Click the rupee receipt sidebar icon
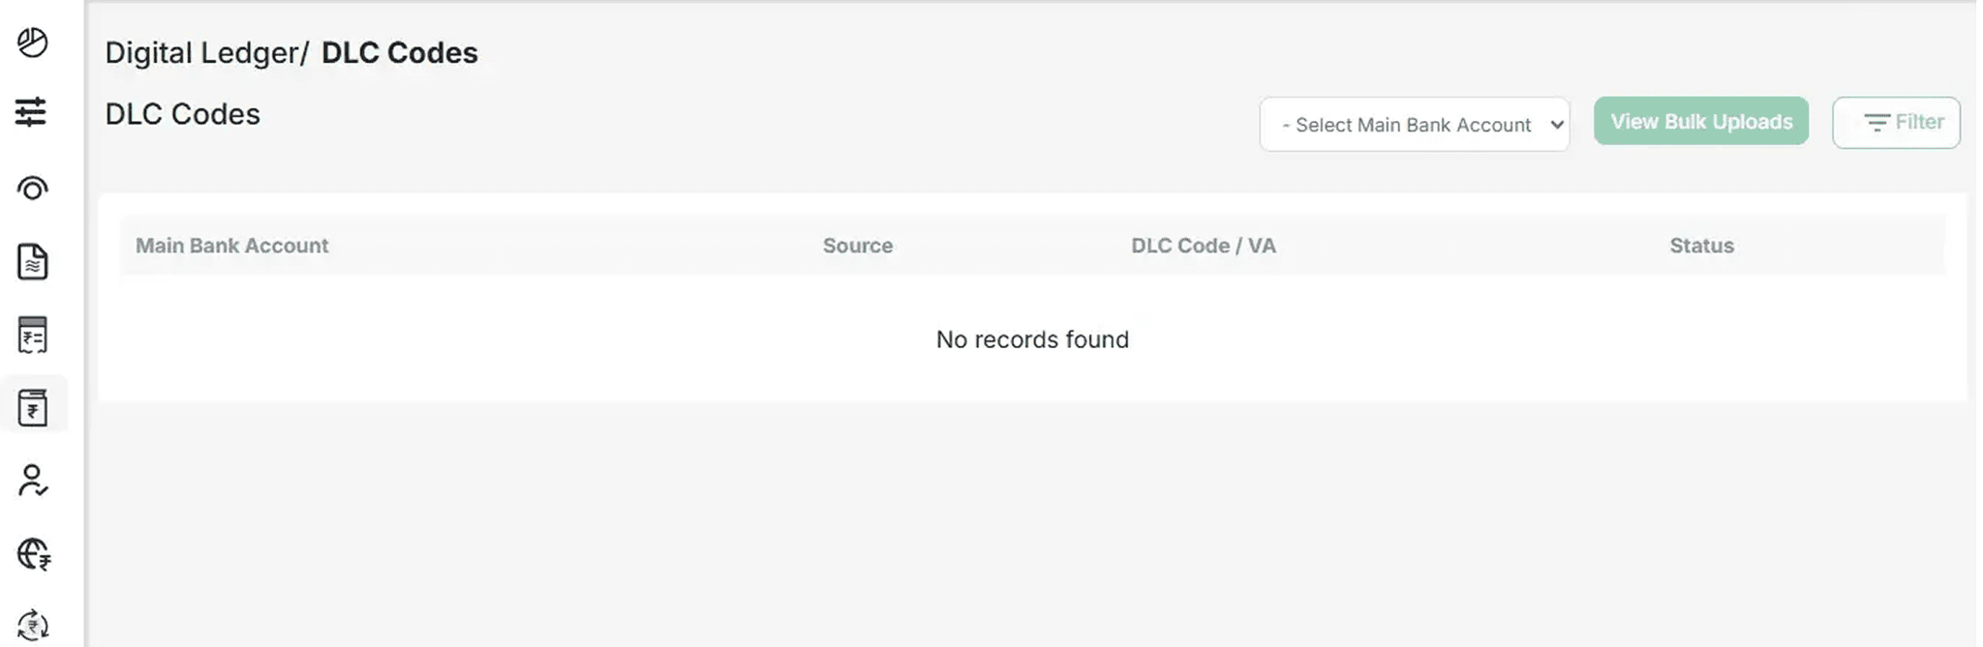This screenshot has width=1983, height=647. tap(33, 336)
